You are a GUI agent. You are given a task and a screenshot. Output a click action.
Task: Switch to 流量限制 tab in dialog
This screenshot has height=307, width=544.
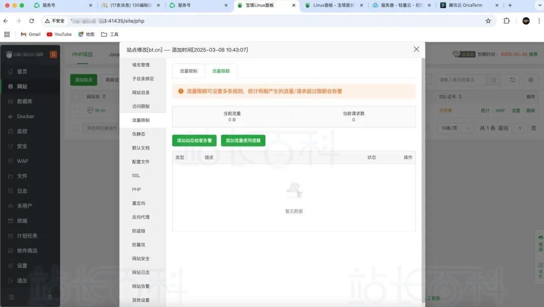[188, 71]
